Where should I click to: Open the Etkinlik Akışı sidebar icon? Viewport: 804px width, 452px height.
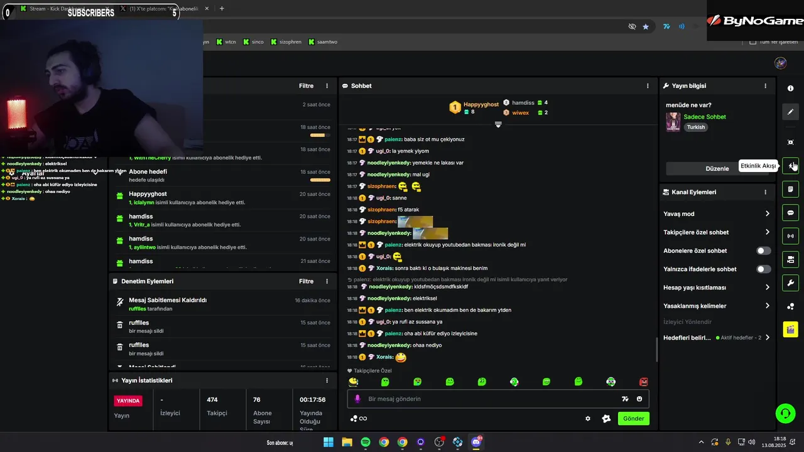(790, 166)
